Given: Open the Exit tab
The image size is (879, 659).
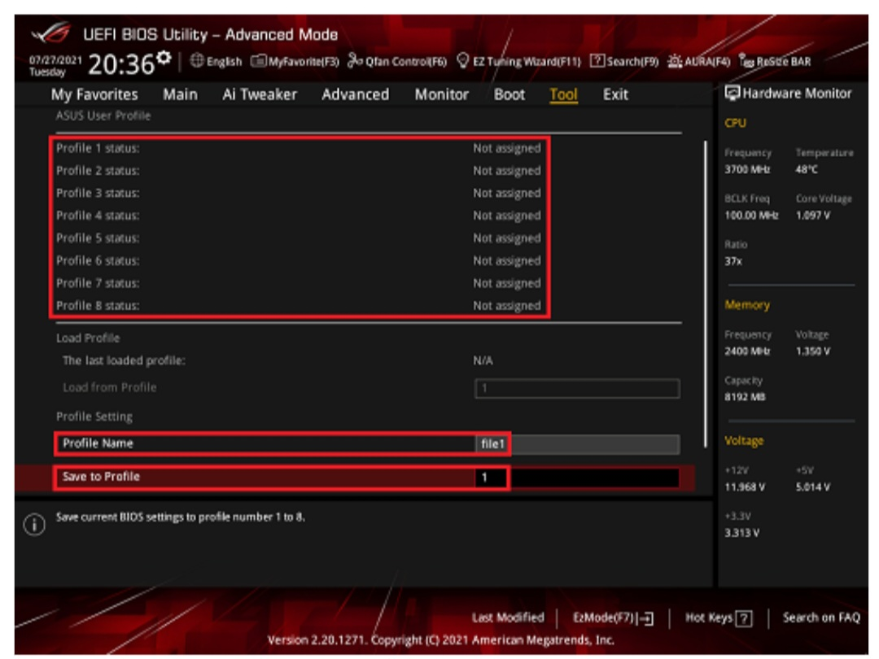Looking at the screenshot, I should (x=615, y=94).
